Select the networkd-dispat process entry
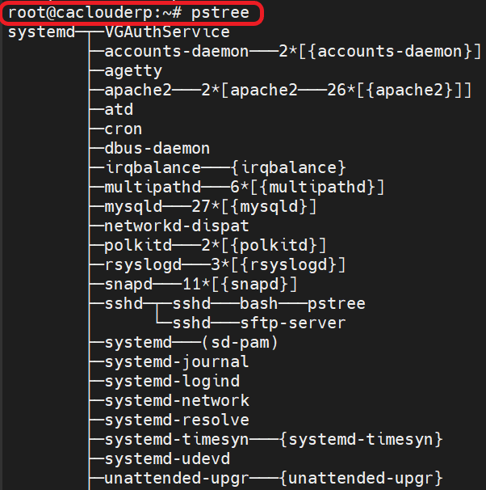486x490 pixels. 177,226
